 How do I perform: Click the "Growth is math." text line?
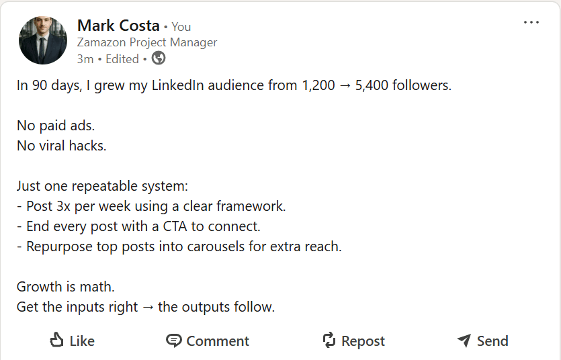66,287
